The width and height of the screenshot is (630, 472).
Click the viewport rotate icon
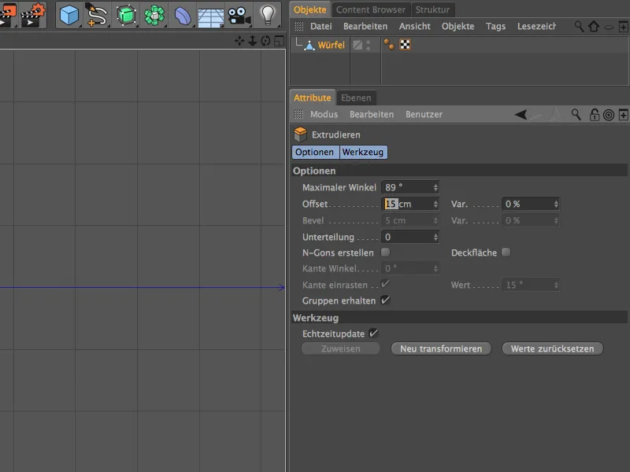point(265,41)
